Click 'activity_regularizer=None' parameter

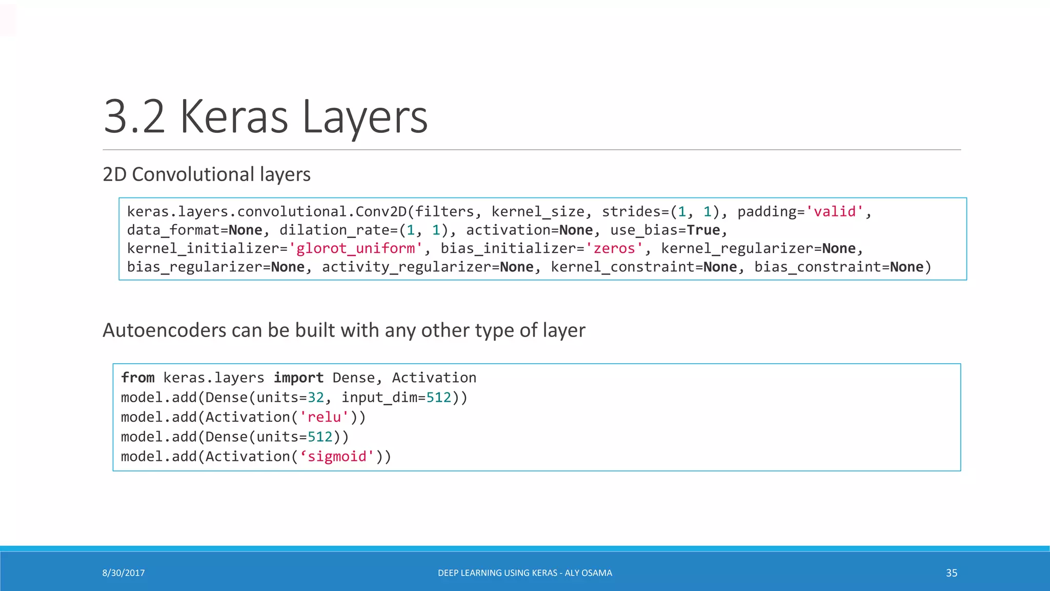pyautogui.click(x=428, y=267)
